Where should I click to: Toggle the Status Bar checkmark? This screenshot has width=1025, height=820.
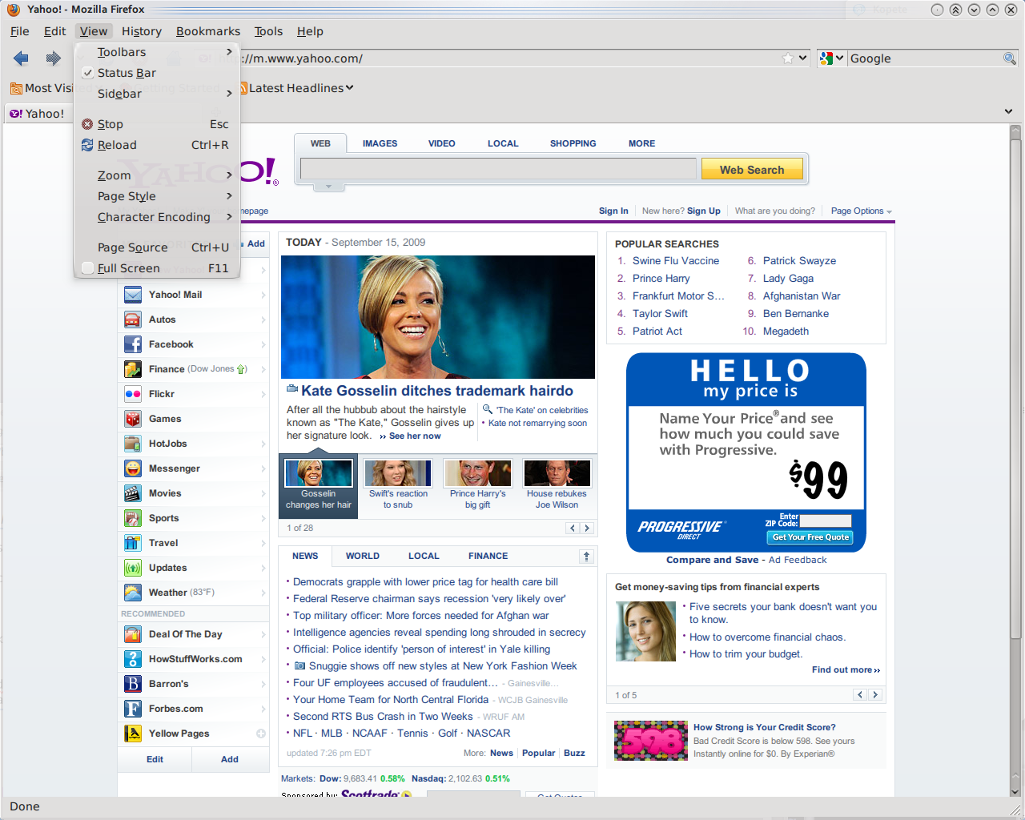coord(87,73)
